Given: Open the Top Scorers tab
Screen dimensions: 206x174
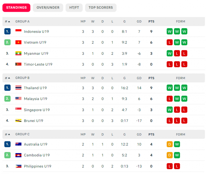Looking at the screenshot, I should click(x=101, y=8).
